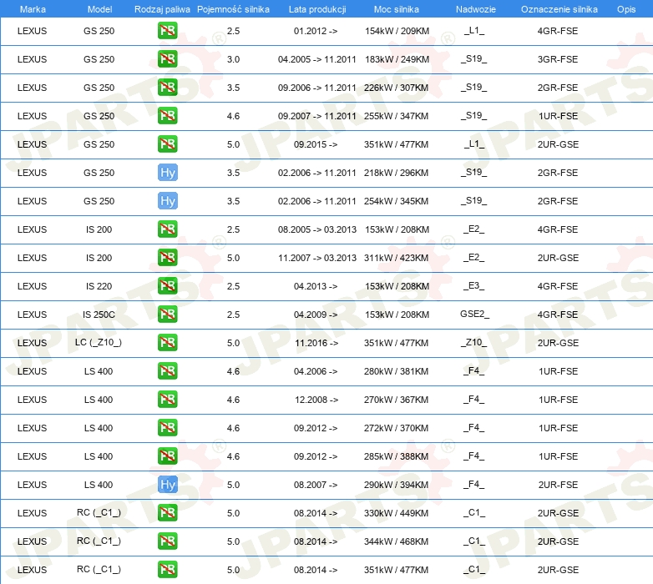Select the LC (_Z10_) model cell
The height and width of the screenshot is (584, 653).
click(99, 343)
